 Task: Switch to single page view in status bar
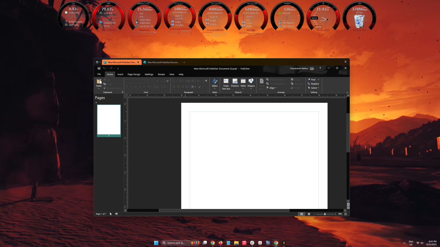(x=302, y=214)
